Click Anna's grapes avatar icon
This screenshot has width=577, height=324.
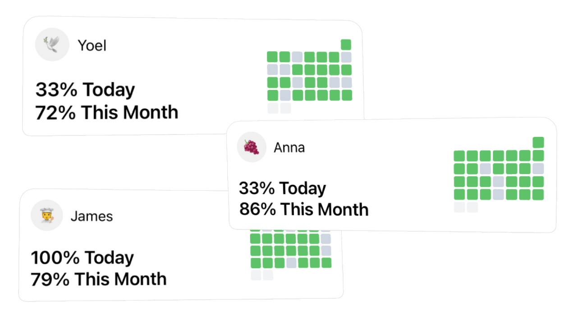pyautogui.click(x=252, y=147)
